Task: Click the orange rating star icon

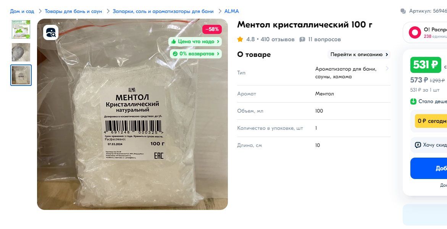Action: coord(240,39)
